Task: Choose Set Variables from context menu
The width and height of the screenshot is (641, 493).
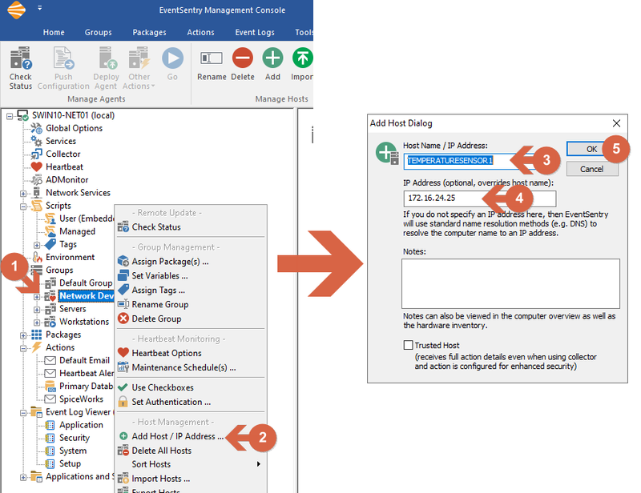Action: 159,275
